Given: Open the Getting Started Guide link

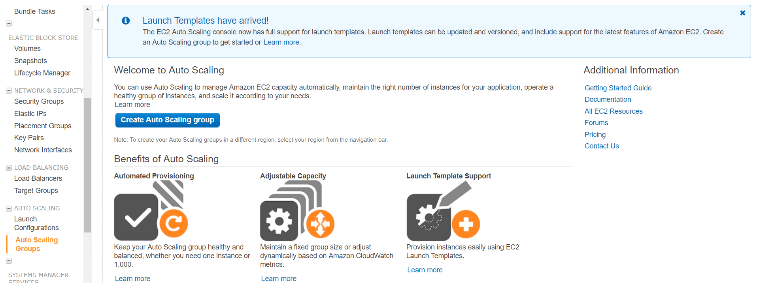Looking at the screenshot, I should pyautogui.click(x=618, y=88).
